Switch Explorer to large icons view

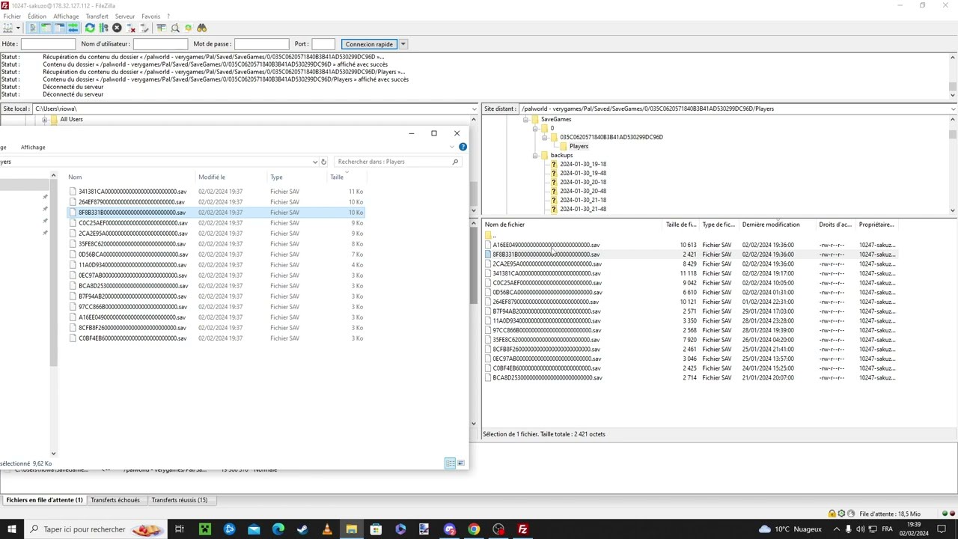tap(461, 463)
